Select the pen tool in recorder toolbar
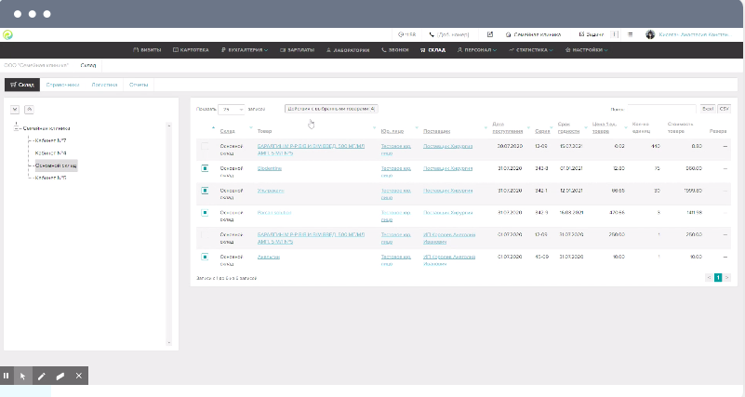 coord(41,376)
